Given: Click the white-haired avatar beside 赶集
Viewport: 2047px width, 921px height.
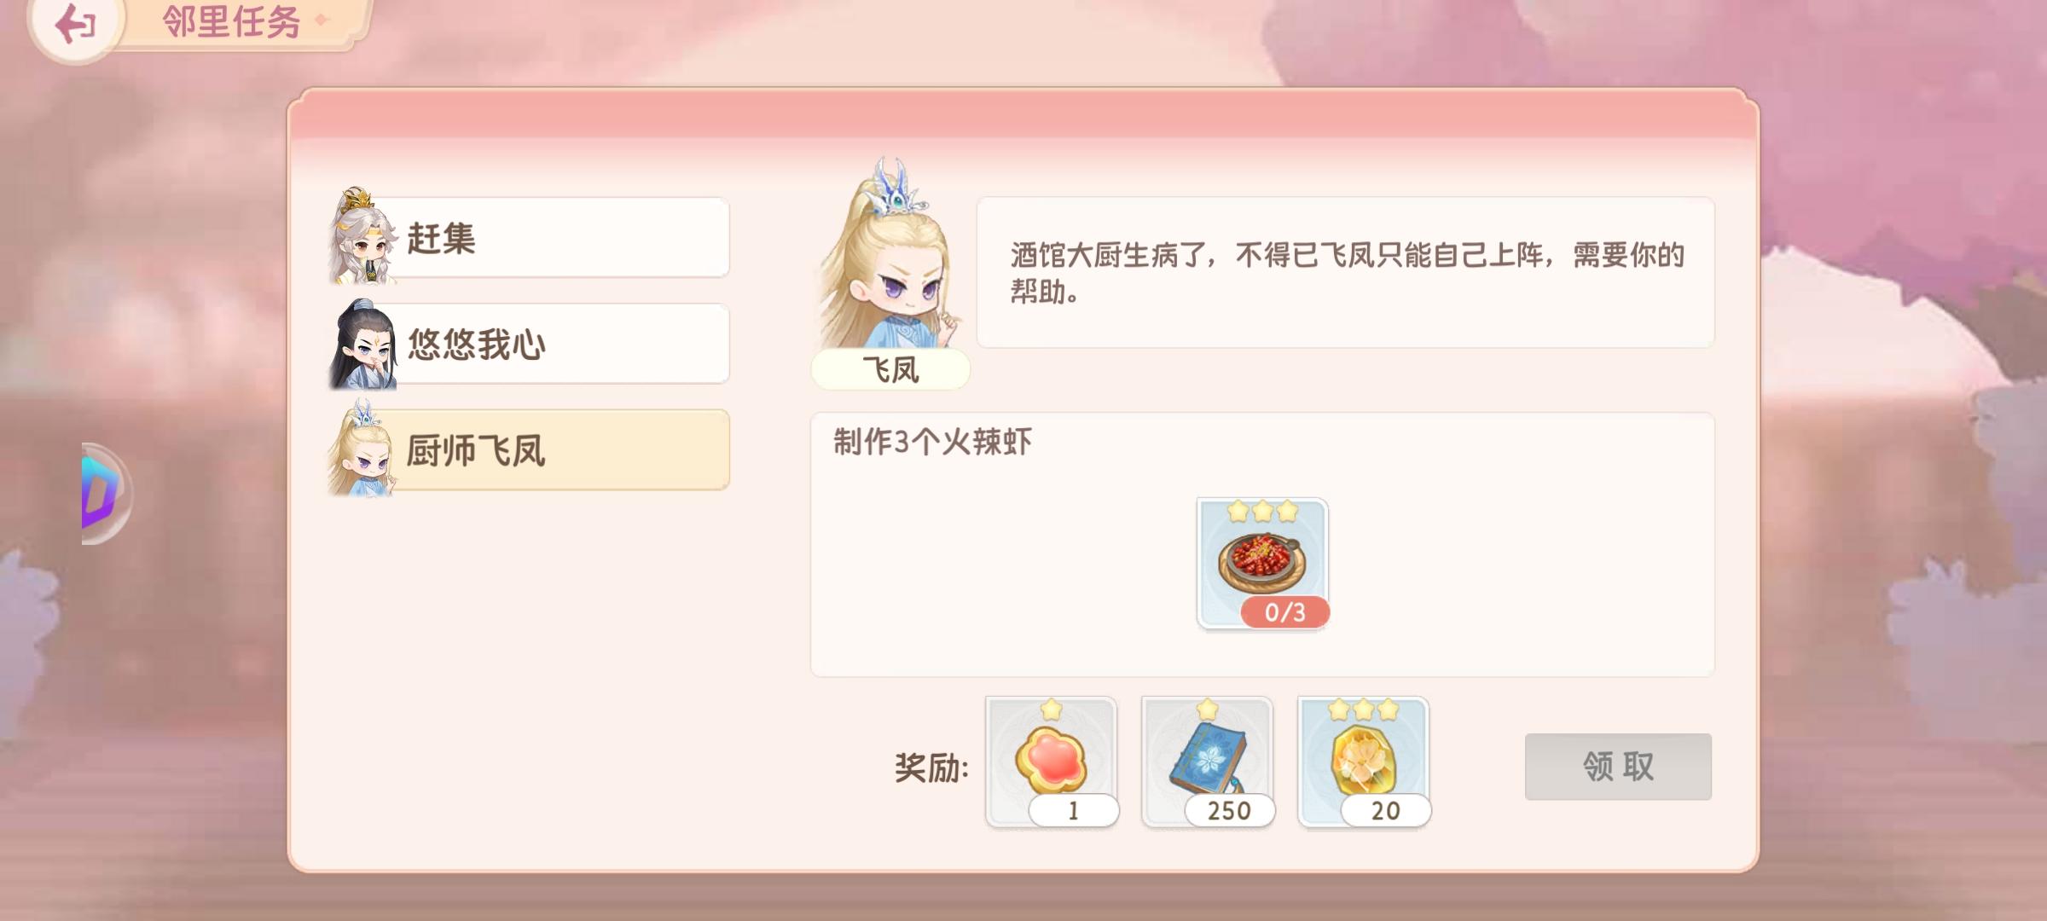Looking at the screenshot, I should click(x=363, y=235).
